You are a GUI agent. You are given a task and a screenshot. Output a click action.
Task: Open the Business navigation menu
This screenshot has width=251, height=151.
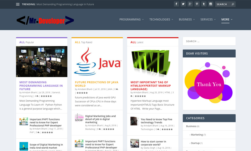(187, 19)
